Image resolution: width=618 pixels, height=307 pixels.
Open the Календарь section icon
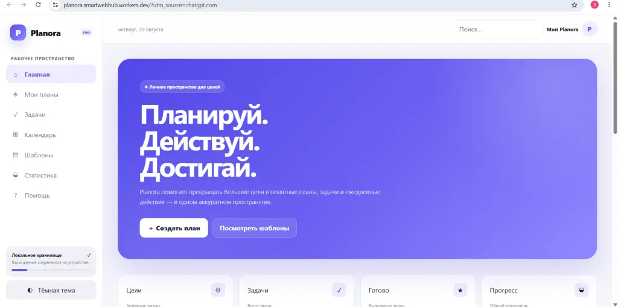click(16, 135)
